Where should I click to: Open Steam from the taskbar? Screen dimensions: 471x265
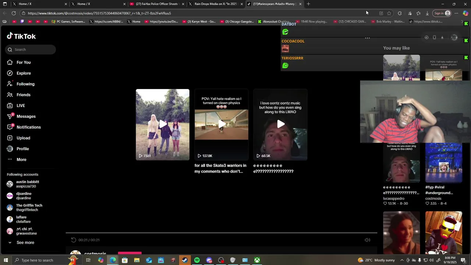(x=185, y=260)
